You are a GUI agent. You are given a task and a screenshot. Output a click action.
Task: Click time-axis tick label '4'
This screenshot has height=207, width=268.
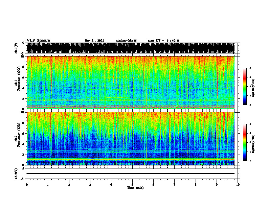click(x=111, y=185)
